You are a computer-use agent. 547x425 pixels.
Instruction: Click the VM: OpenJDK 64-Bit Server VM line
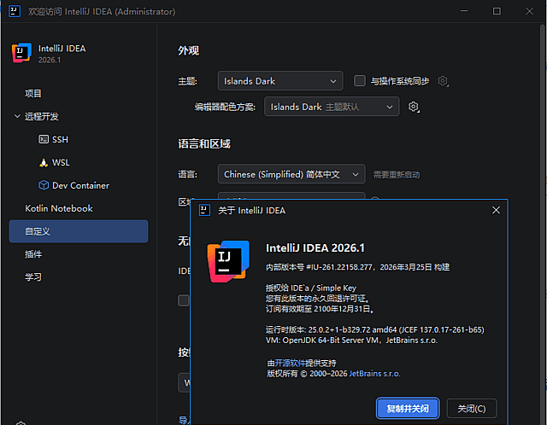(x=351, y=340)
